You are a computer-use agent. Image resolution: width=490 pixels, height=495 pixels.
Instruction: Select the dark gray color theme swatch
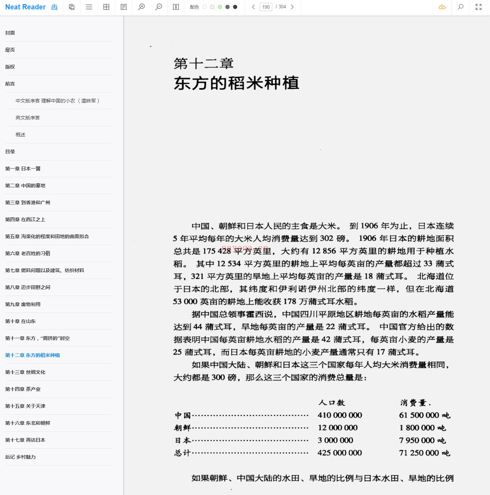(x=228, y=7)
